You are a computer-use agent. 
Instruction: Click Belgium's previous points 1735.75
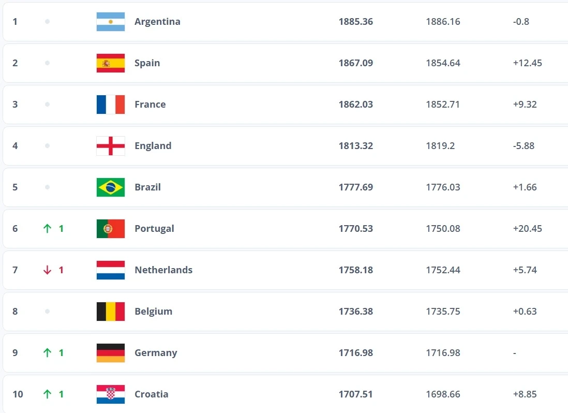[x=443, y=312]
